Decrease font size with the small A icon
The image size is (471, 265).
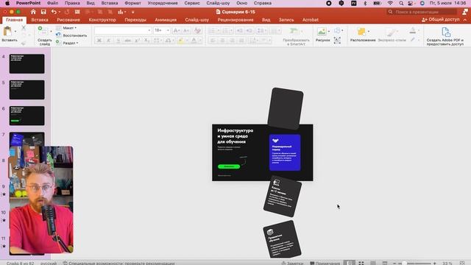coord(186,30)
